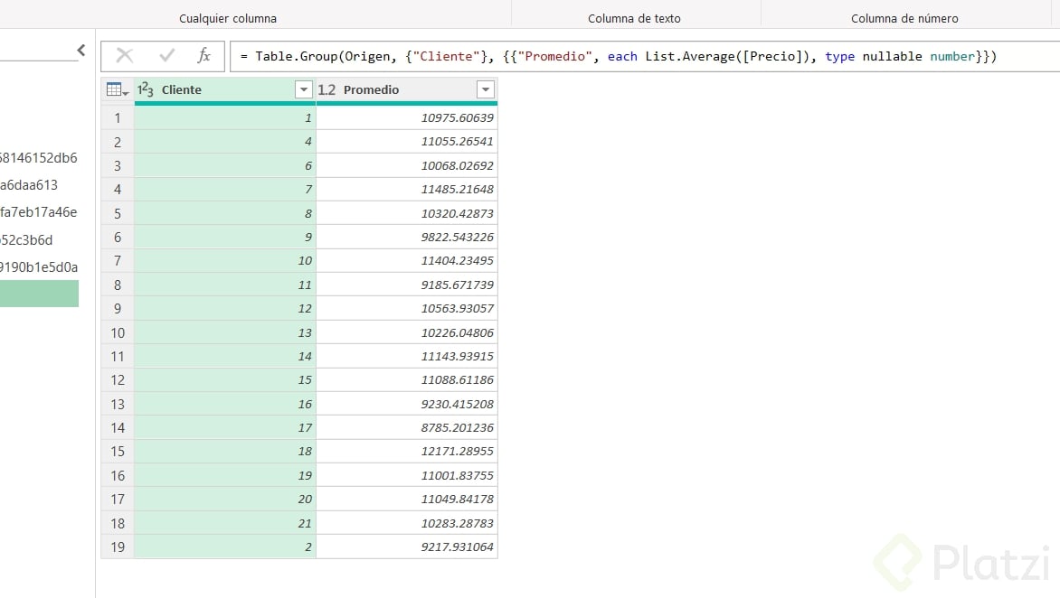Select the highlighted green query in the list
Viewport: 1060px width, 598px height.
pos(39,294)
